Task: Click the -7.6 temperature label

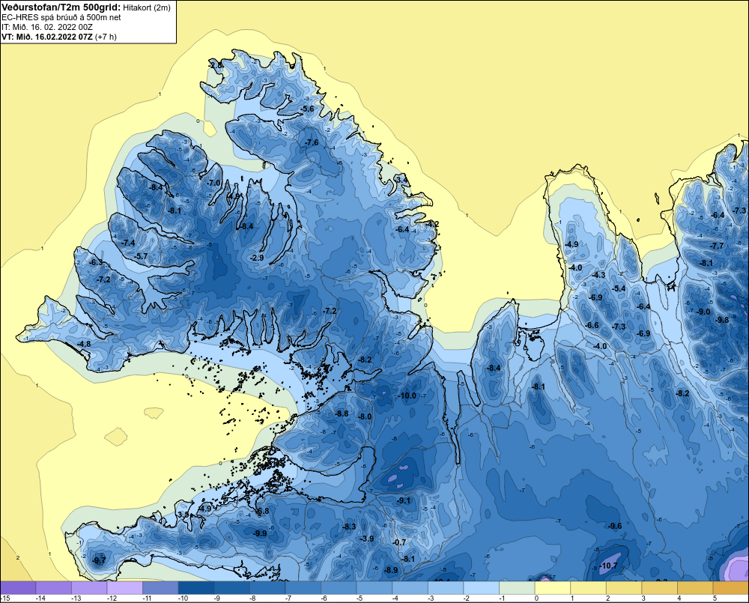Action: tap(312, 143)
